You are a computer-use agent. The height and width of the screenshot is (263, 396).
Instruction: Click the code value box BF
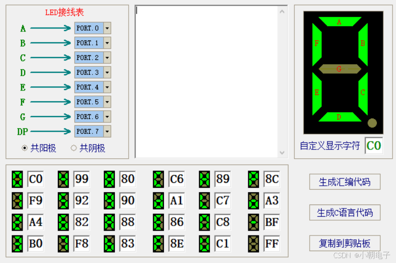pos(272,222)
